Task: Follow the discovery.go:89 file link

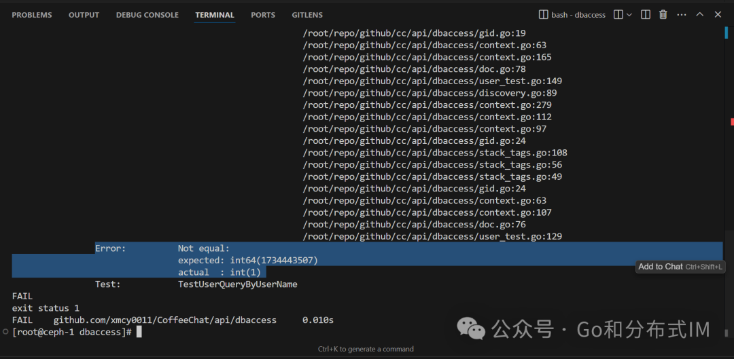Action: pyautogui.click(x=430, y=93)
